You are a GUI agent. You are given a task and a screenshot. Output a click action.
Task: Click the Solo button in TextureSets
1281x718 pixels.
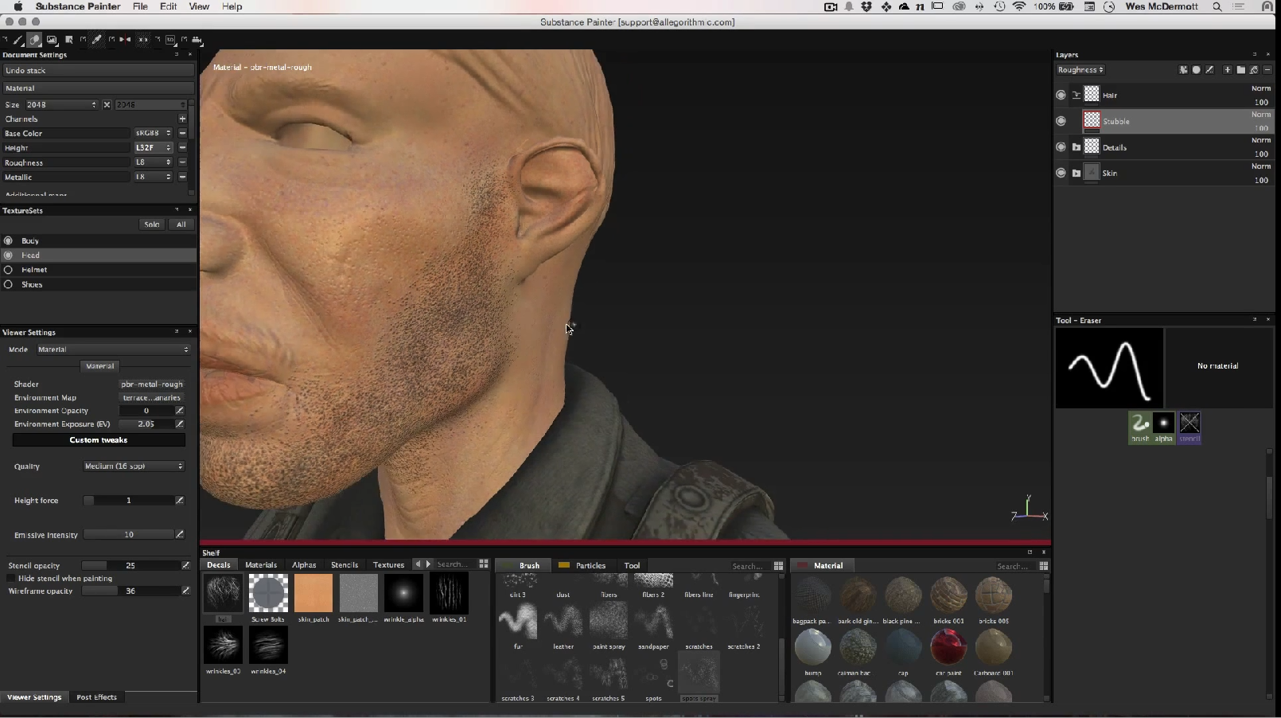point(151,224)
